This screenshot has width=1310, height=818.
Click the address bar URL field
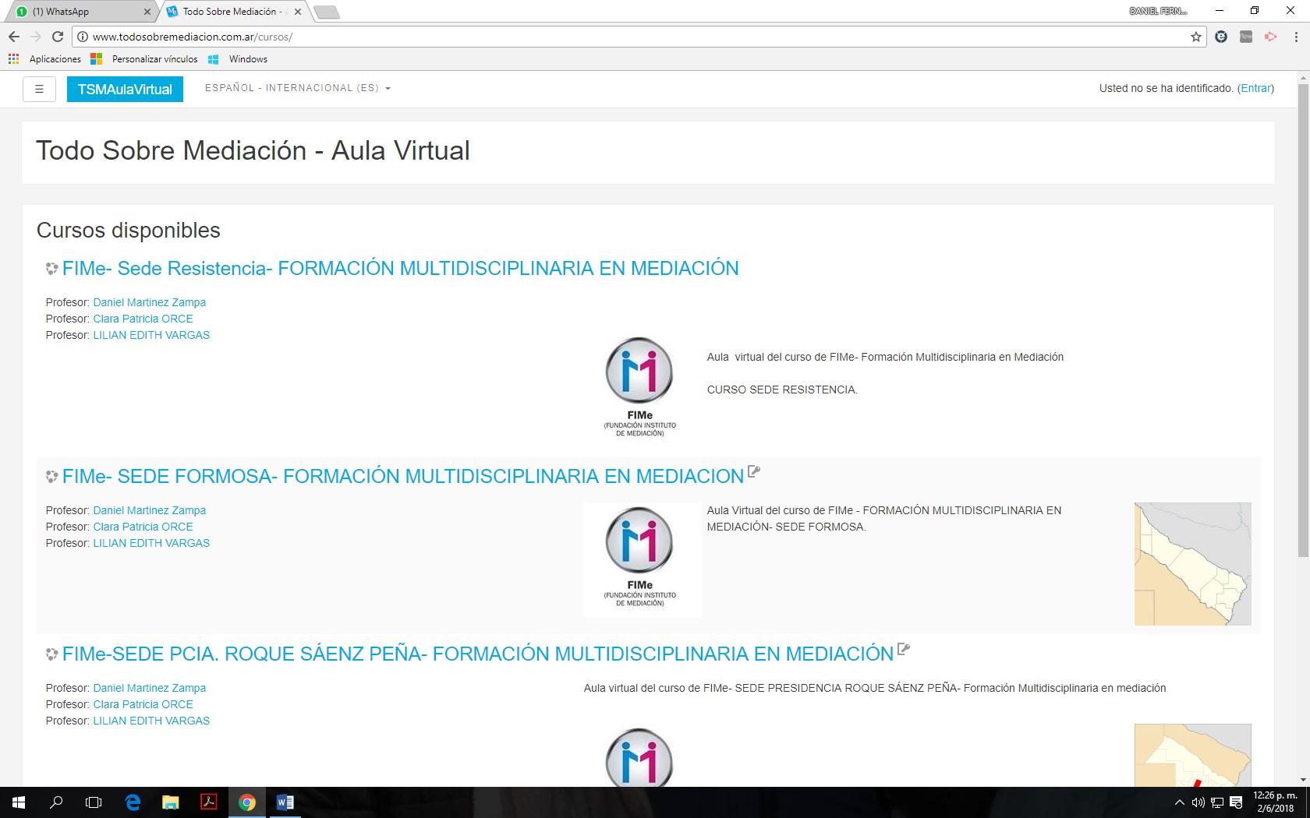coord(624,37)
